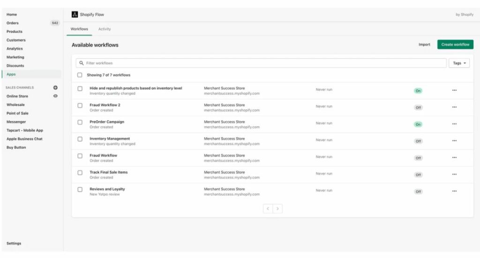This screenshot has height=258, width=480.
Task: Open Wholesale sales channel
Action: [x=15, y=105]
